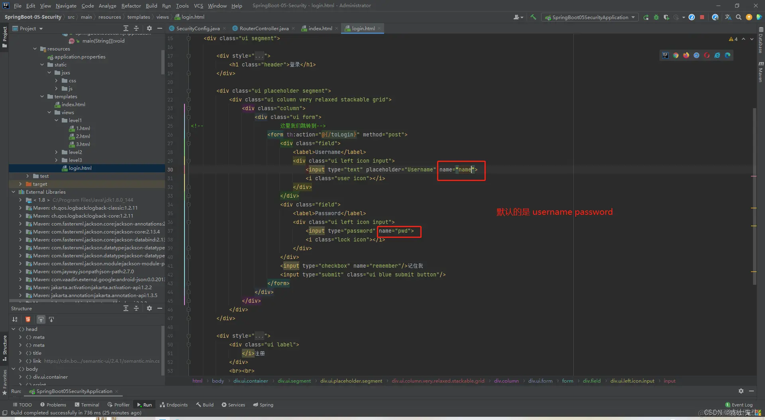This screenshot has width=765, height=420.
Task: Preview login.html in the built-in IntelliJ browser
Action: [x=665, y=55]
